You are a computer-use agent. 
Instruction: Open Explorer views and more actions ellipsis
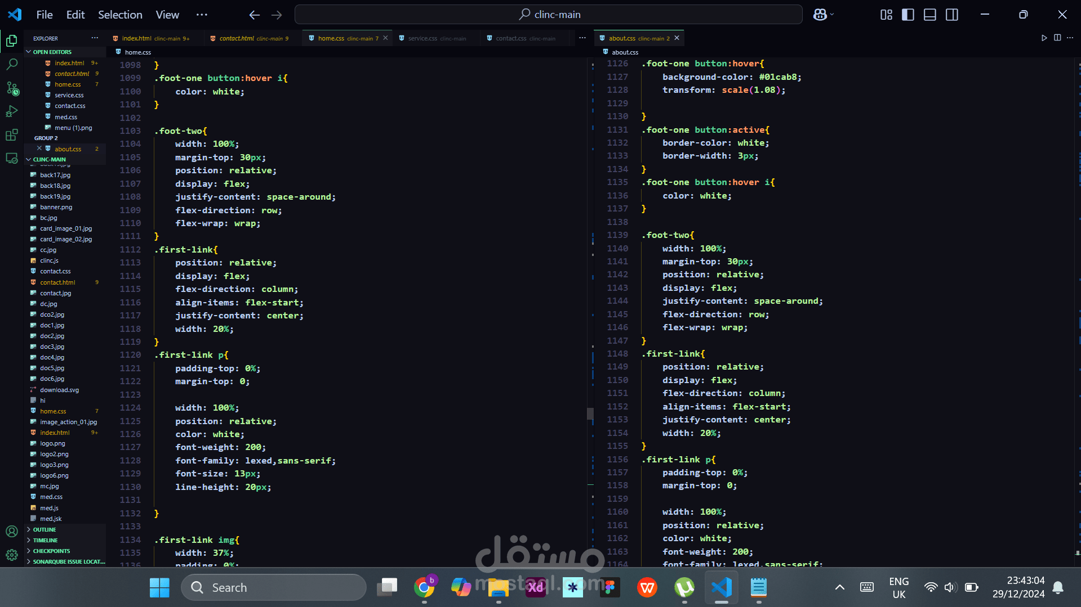(x=95, y=38)
